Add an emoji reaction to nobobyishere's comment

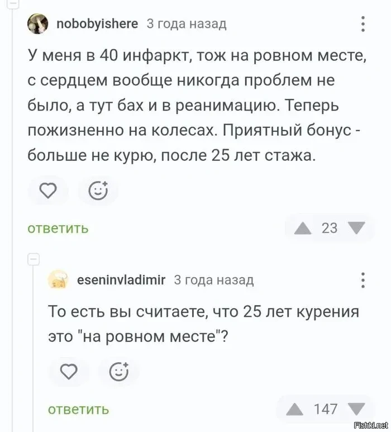click(x=98, y=192)
